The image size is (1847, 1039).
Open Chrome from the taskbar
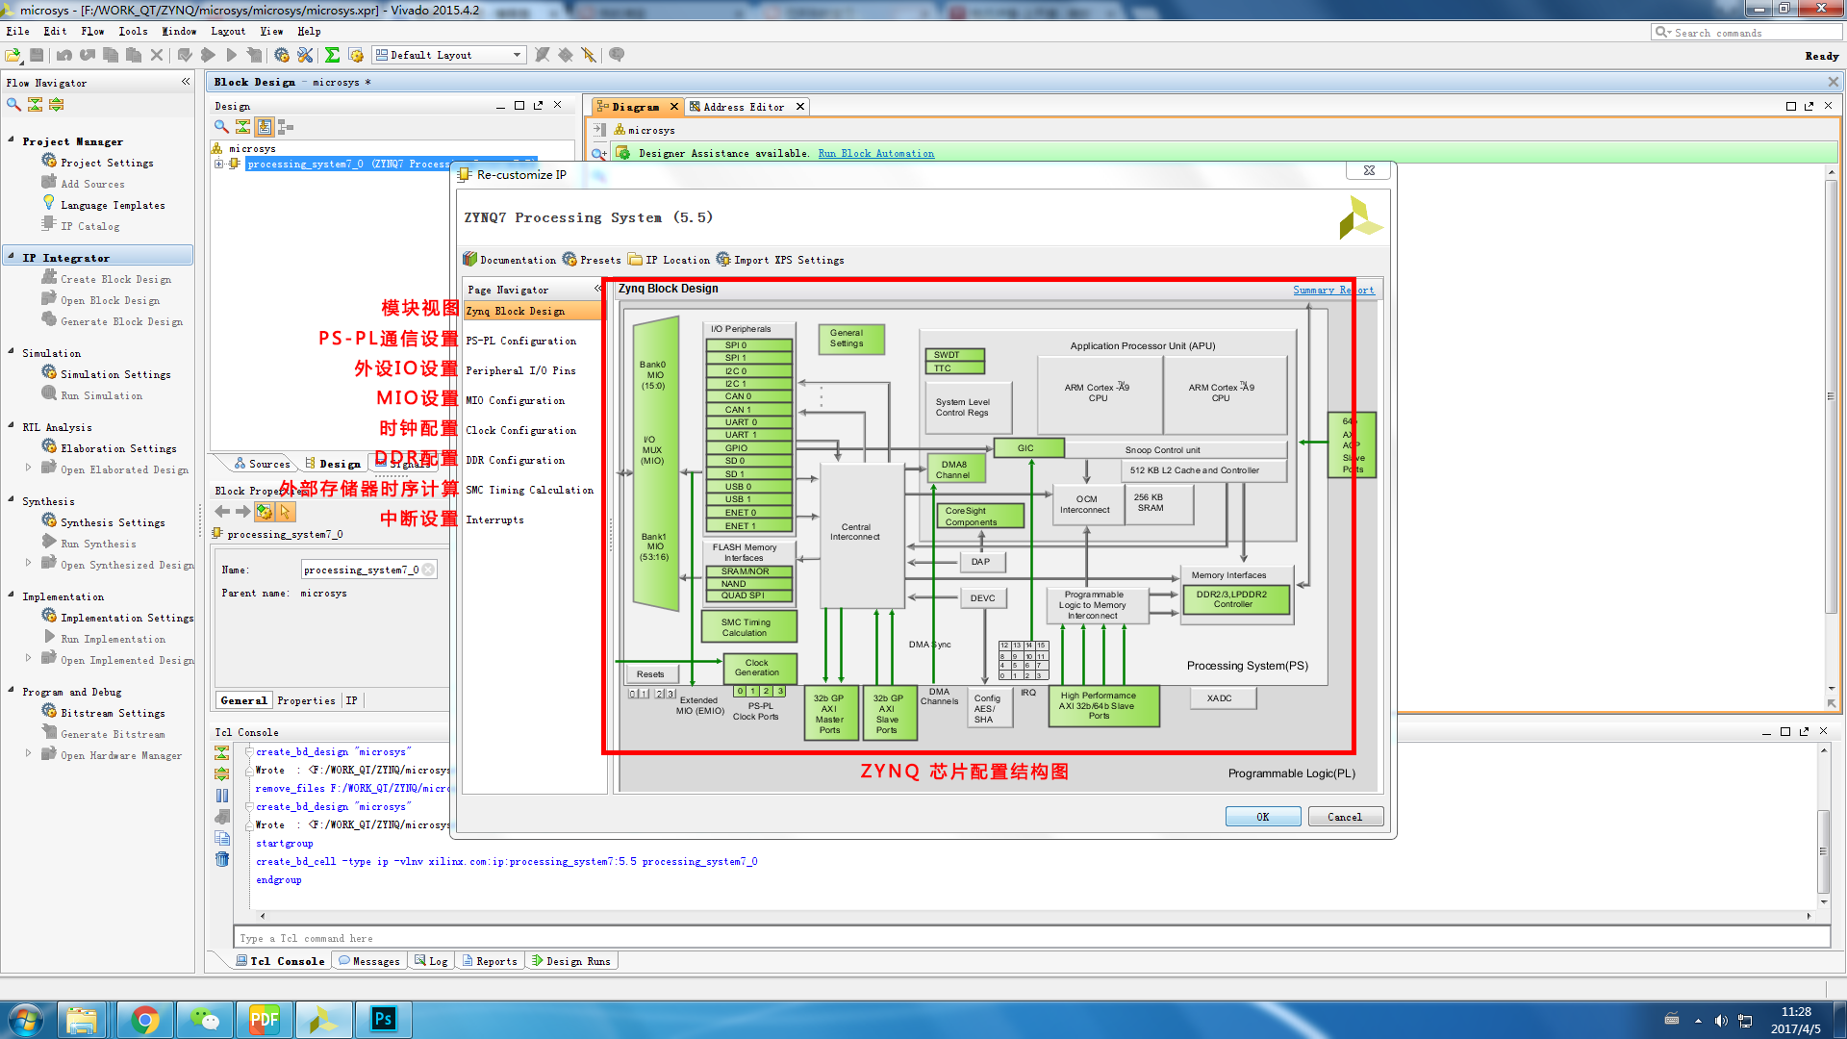pyautogui.click(x=145, y=1019)
